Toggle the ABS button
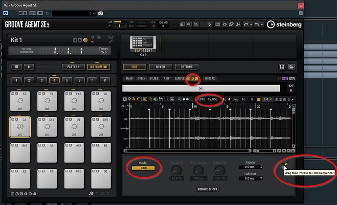This screenshot has height=205, width=337. coord(285,79)
